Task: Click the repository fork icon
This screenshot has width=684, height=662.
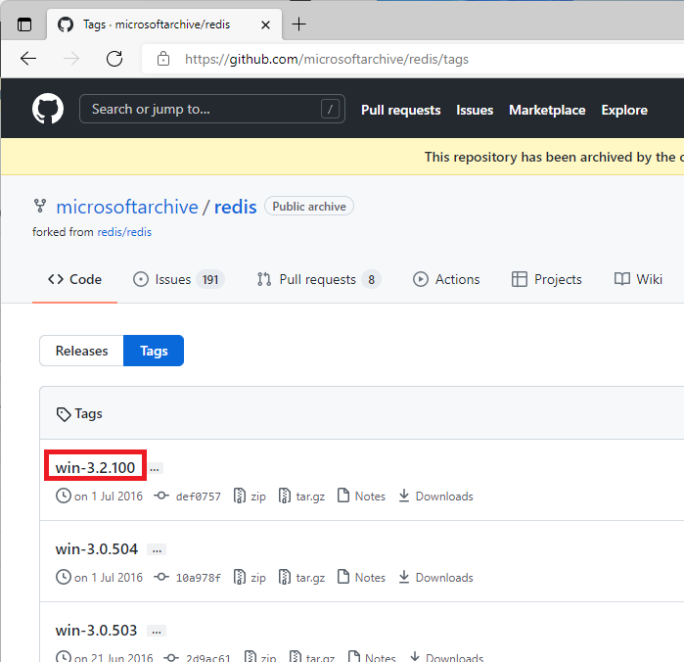Action: click(x=40, y=206)
